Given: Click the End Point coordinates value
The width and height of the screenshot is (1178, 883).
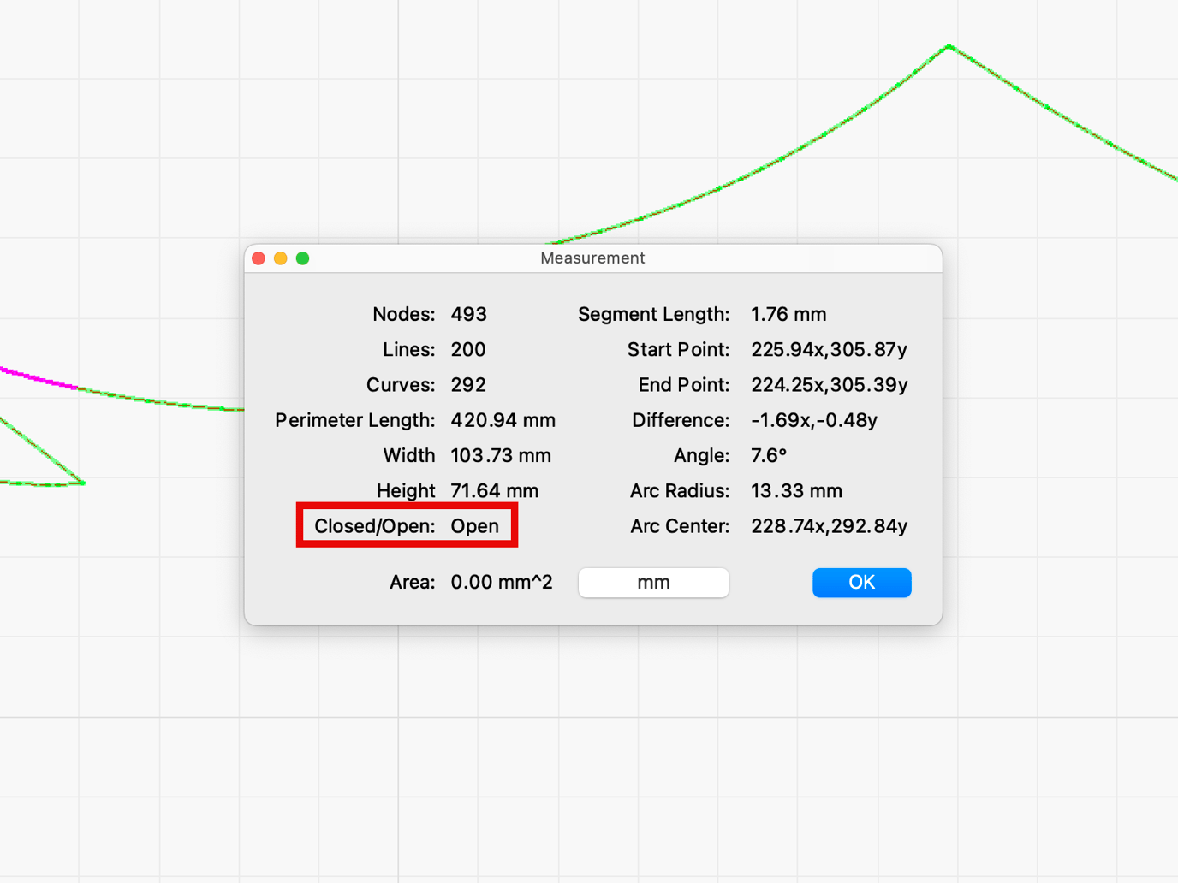Looking at the screenshot, I should 829,385.
